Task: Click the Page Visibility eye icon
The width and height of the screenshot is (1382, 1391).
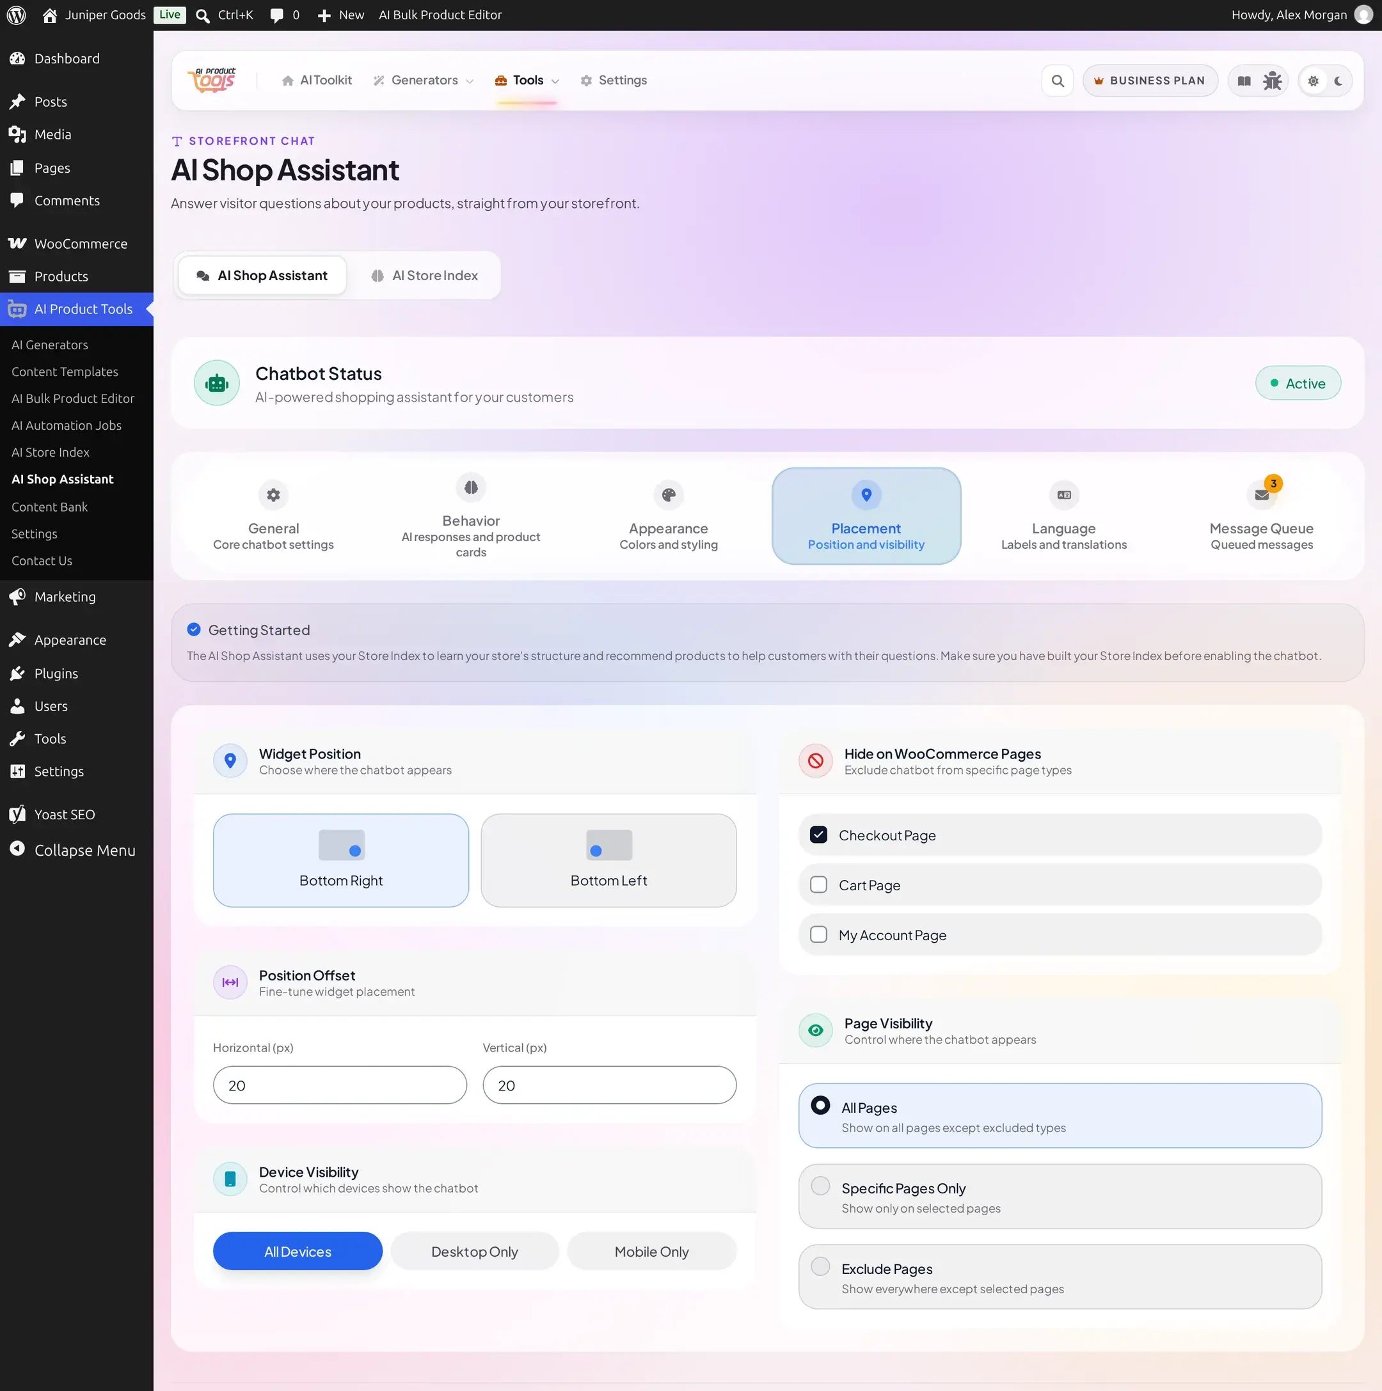Action: coord(816,1030)
